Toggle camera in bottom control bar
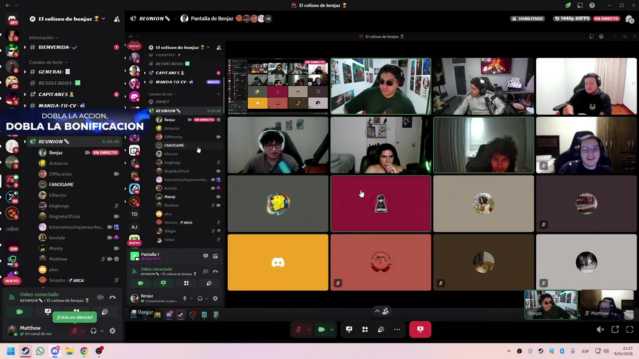Viewport: 639px width, 359px height. click(321, 329)
